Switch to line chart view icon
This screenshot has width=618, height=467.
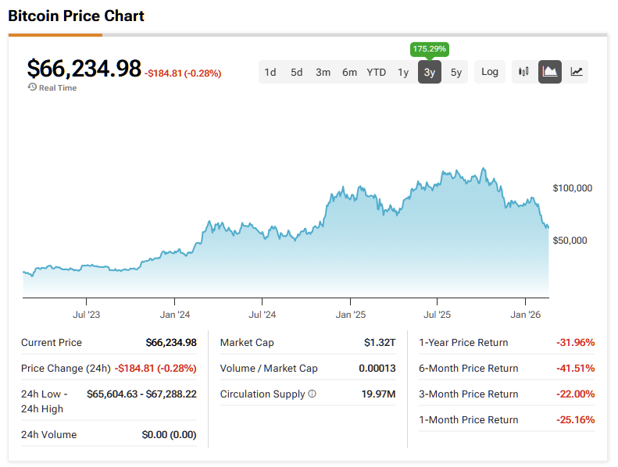point(577,72)
